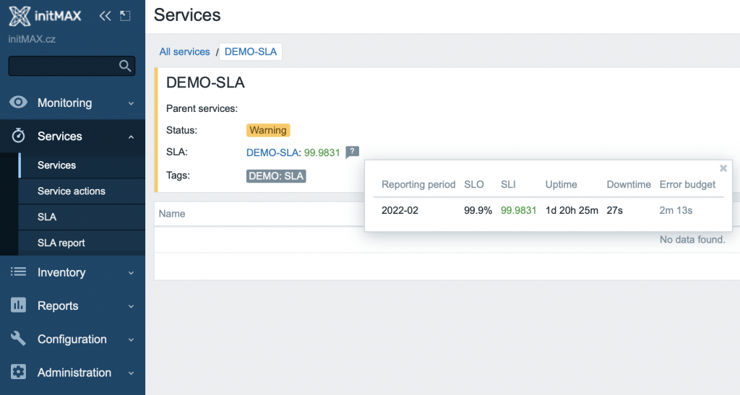This screenshot has height=395, width=740.
Task: Click the SLA help question-mark icon
Action: coord(352,152)
